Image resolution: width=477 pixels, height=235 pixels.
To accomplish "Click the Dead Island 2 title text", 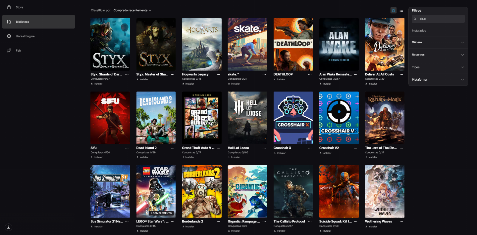I will 146,148.
